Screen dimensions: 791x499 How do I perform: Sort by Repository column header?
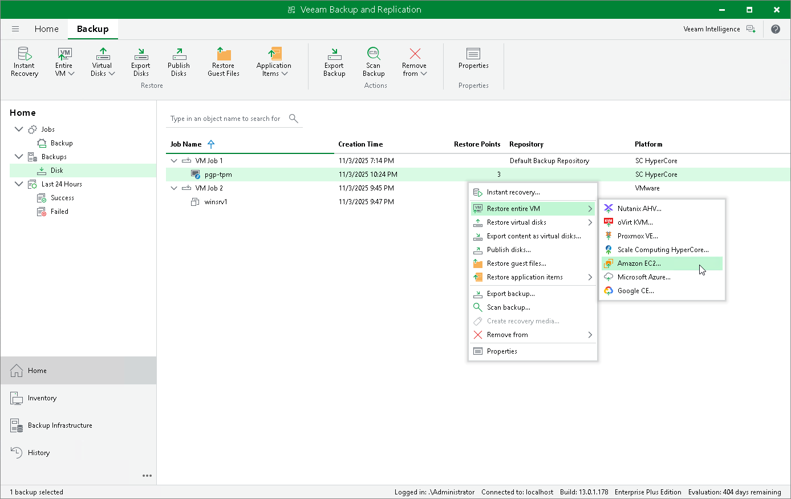click(x=526, y=144)
